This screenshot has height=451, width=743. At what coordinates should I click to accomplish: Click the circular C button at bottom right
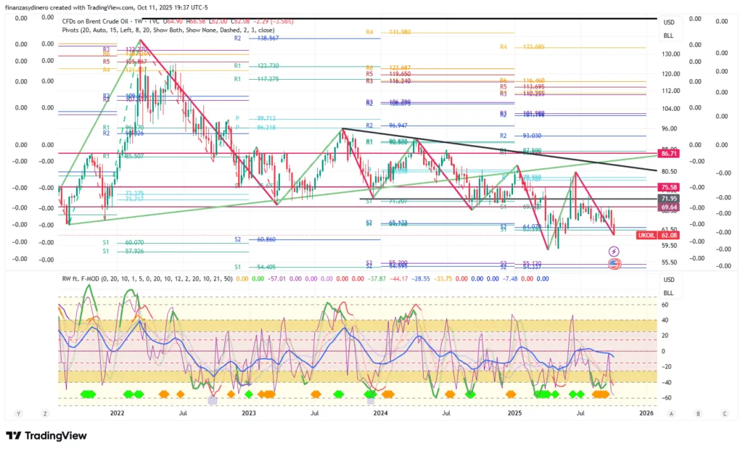click(724, 413)
